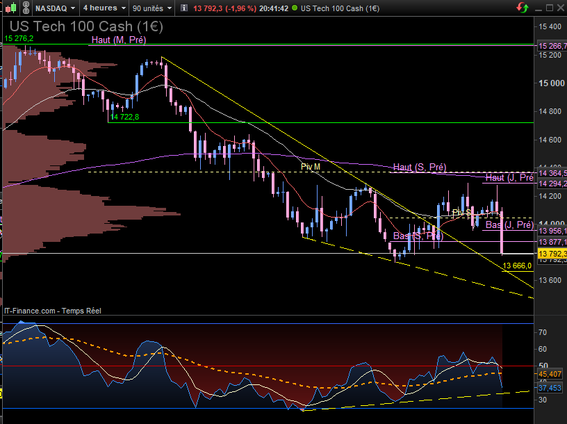Click the red-green refresh arrows icon
The width and height of the screenshot is (567, 424).
click(522, 7)
